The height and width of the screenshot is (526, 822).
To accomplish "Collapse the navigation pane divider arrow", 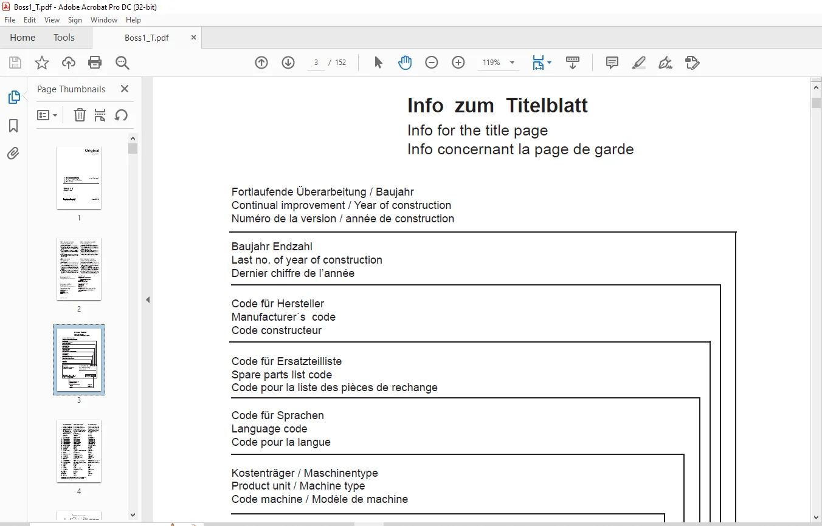I will (147, 299).
